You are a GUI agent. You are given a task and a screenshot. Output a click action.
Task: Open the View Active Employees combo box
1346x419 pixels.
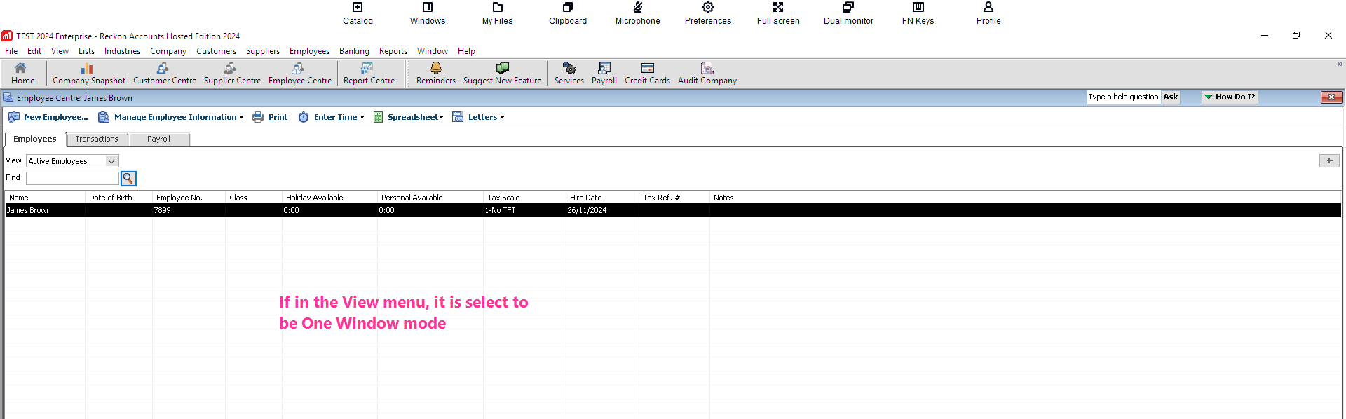72,161
